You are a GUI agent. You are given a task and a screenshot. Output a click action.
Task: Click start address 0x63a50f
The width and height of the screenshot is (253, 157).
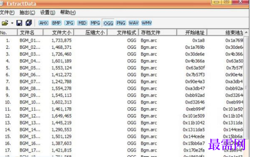coord(195,68)
